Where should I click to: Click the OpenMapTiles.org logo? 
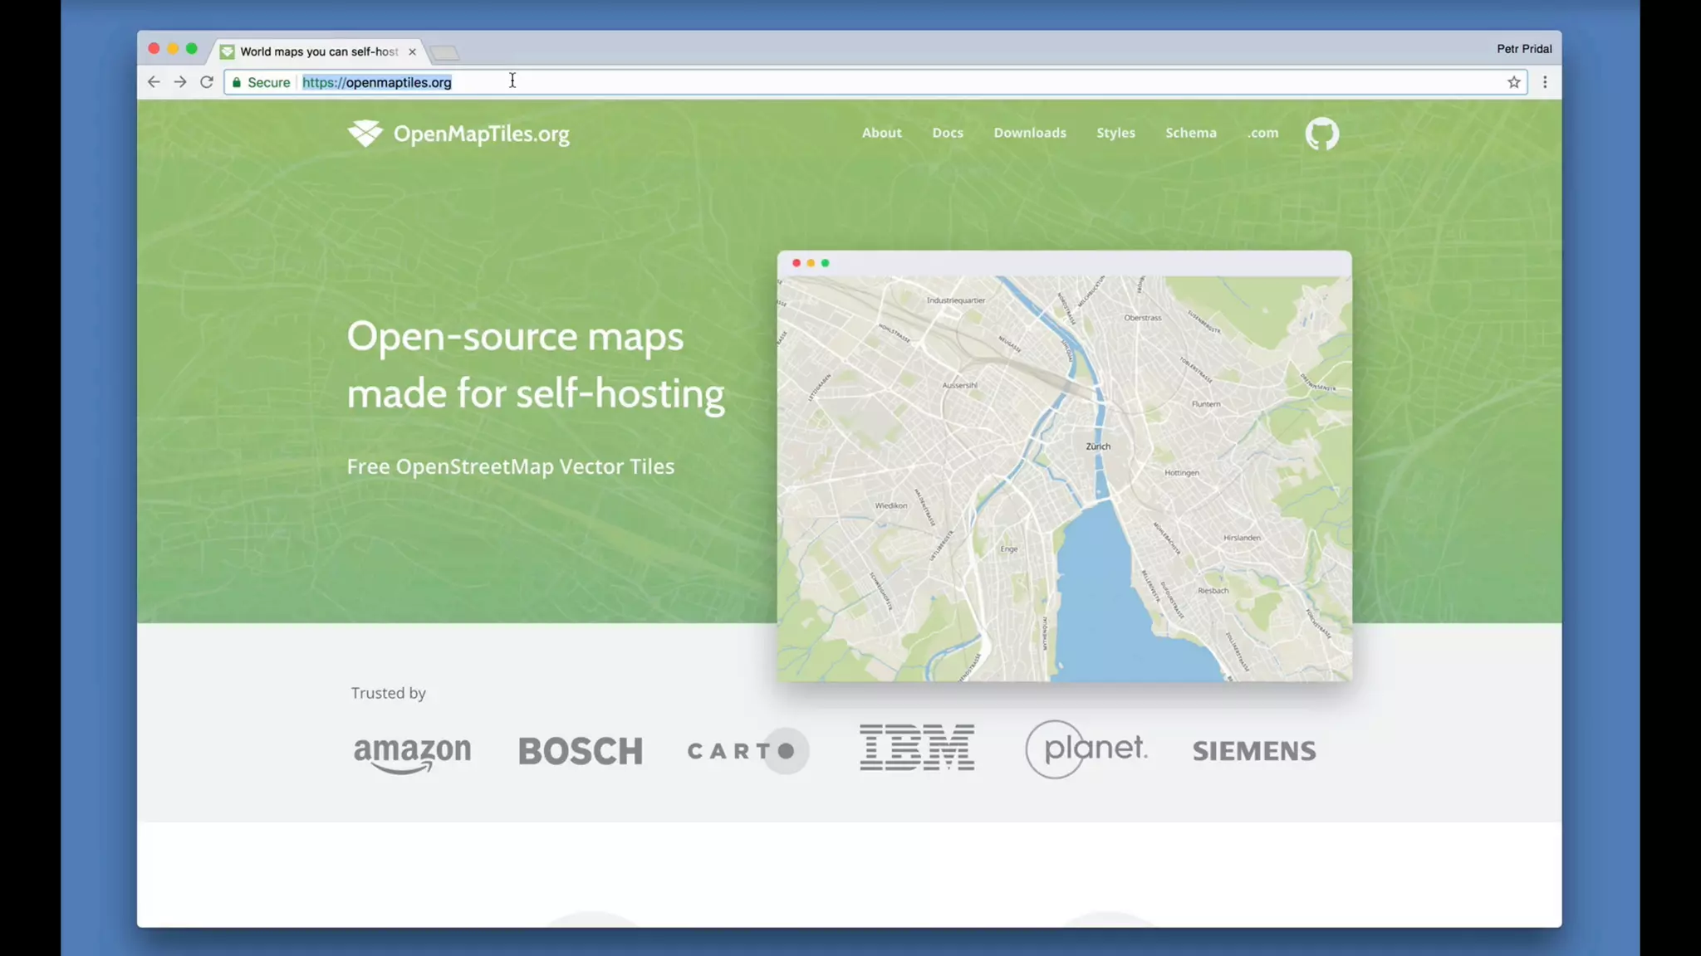458,134
